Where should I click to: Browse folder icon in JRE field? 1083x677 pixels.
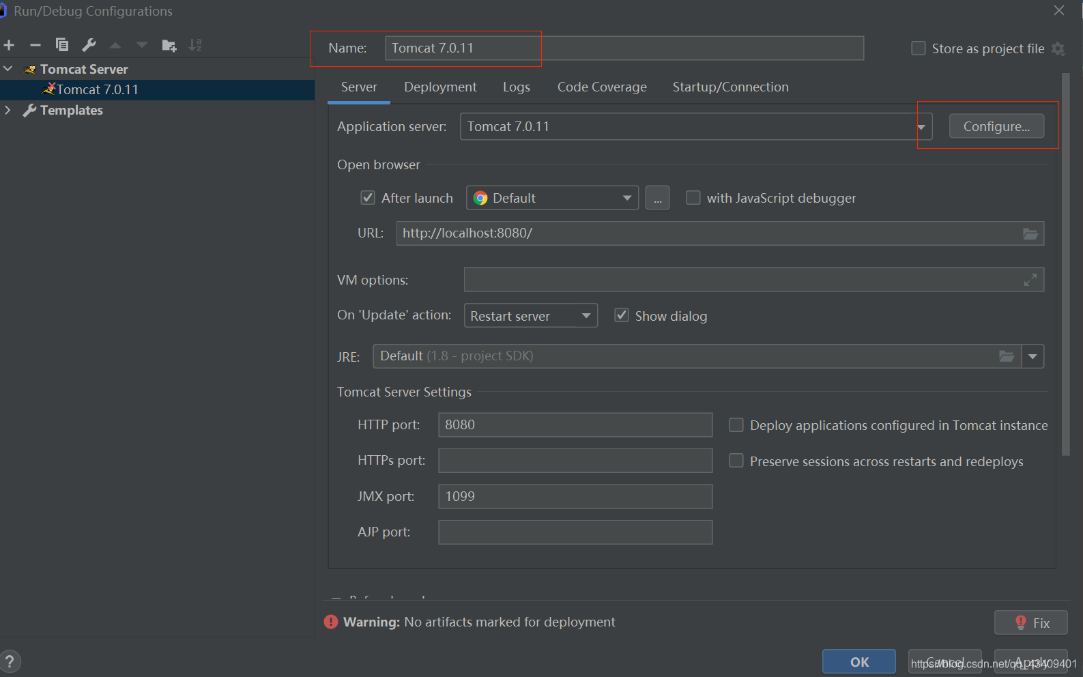[1007, 356]
